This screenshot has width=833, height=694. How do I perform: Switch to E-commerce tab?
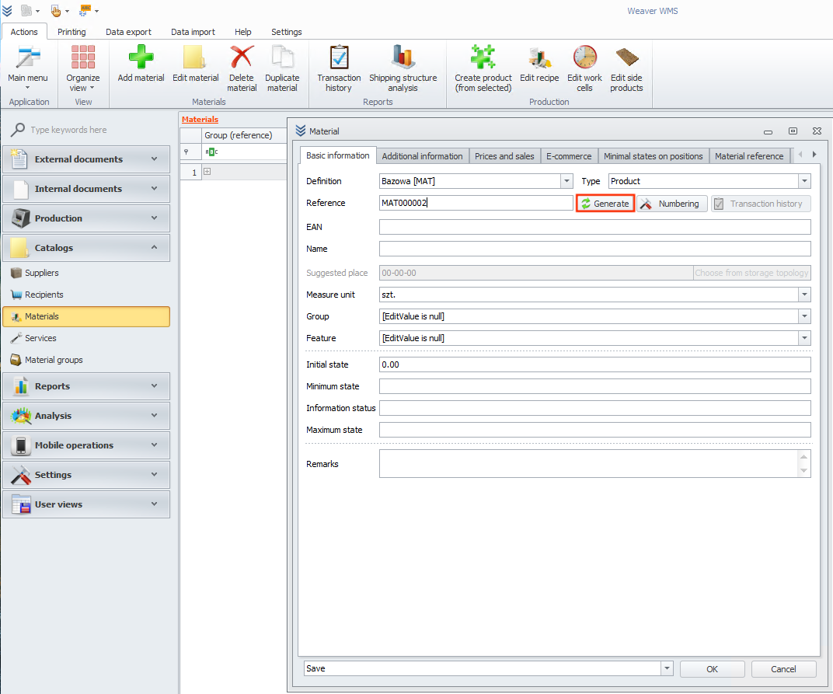[569, 156]
